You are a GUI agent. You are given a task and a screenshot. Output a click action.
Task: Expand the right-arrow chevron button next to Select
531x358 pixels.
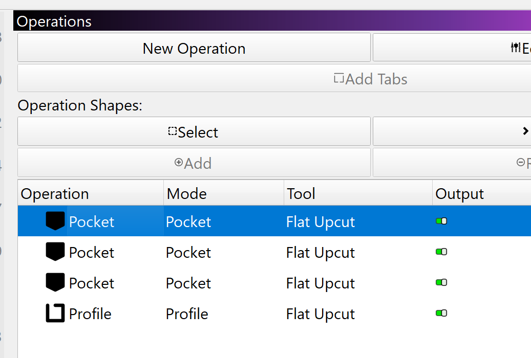525,131
